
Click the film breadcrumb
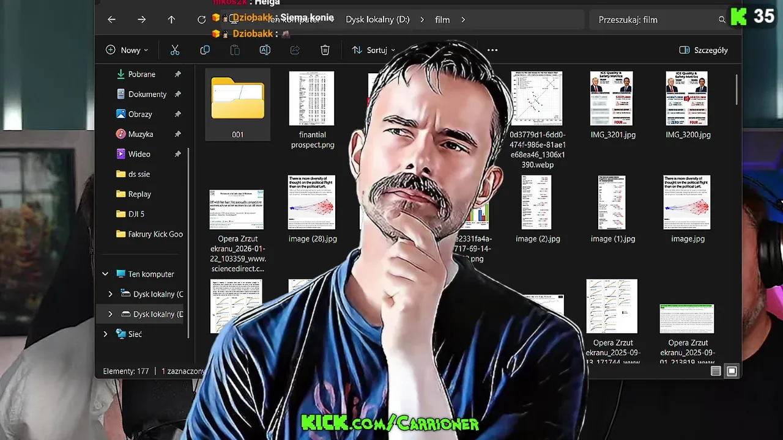442,20
